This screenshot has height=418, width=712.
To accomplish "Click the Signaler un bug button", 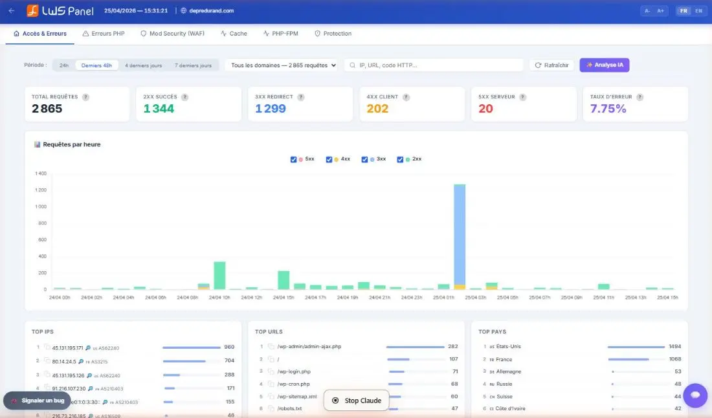I will click(x=38, y=401).
